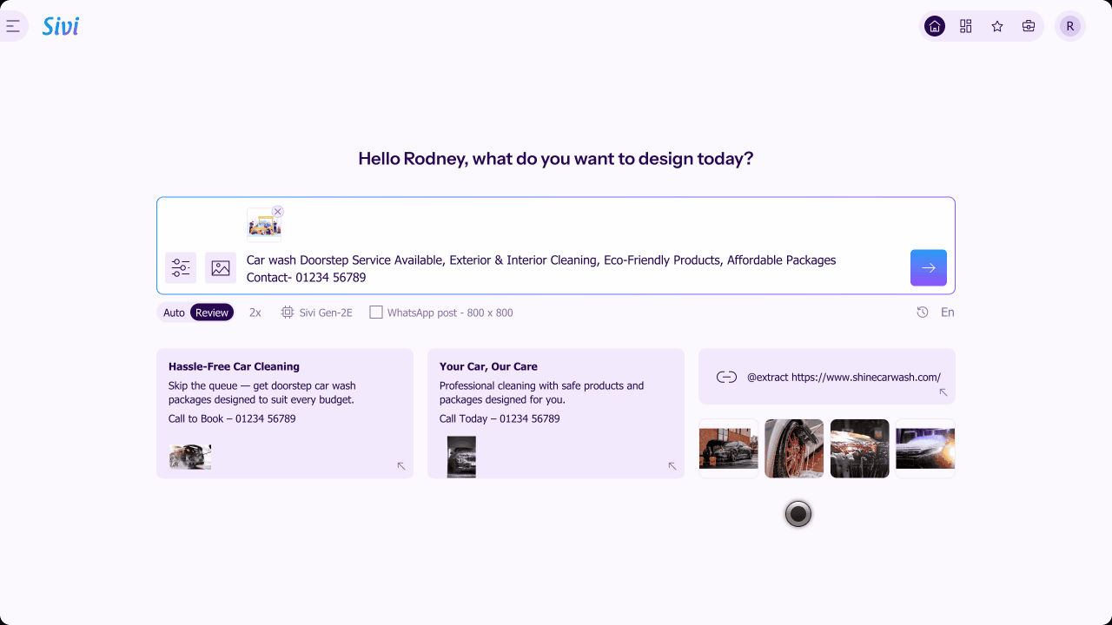Select the car with headlights thumbnail
This screenshot has width=1112, height=625.
(925, 448)
